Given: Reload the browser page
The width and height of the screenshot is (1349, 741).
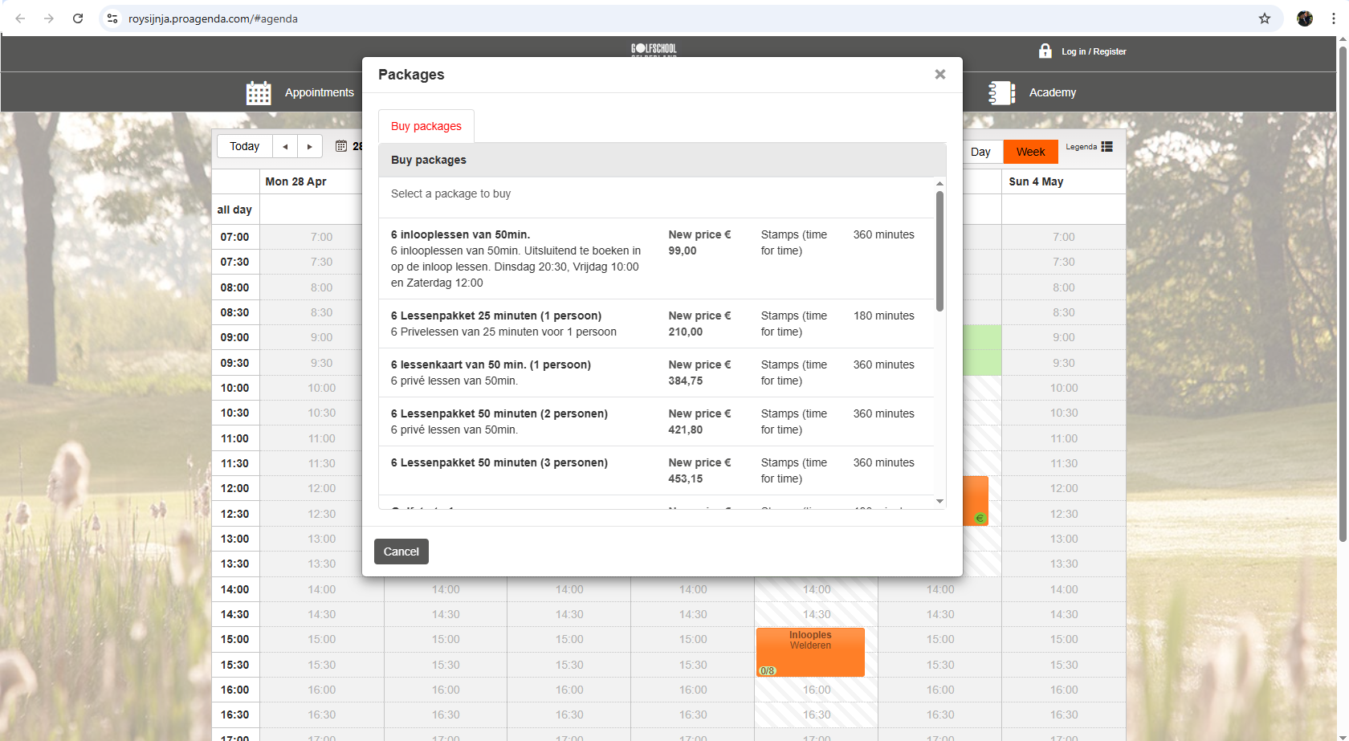Looking at the screenshot, I should tap(78, 18).
